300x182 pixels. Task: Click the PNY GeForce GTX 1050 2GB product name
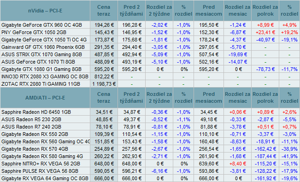[34, 32]
